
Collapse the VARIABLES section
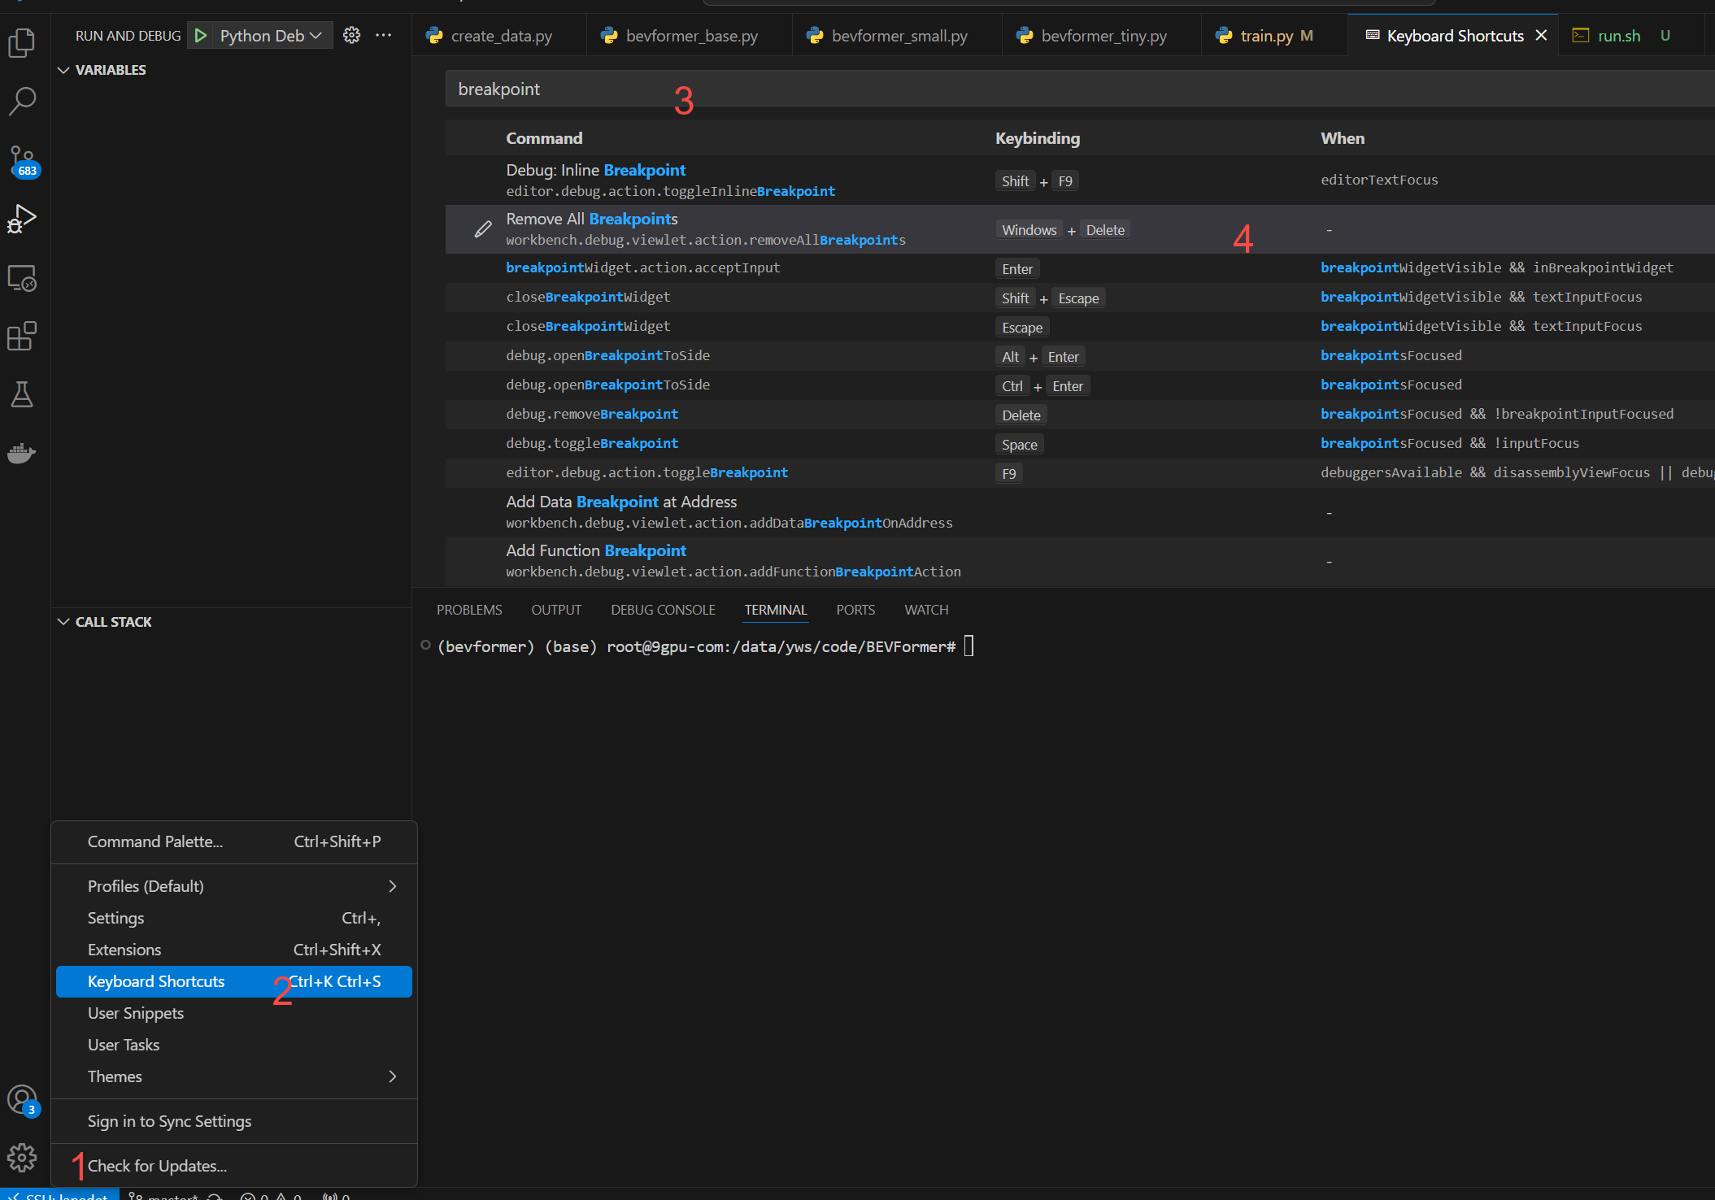(65, 70)
